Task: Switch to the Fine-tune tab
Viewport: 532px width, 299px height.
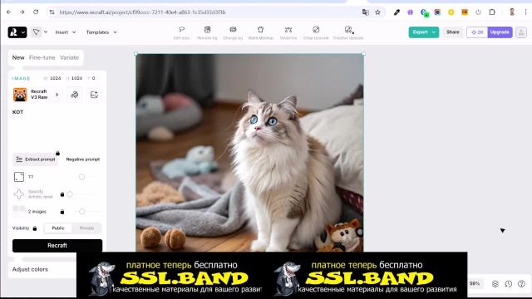Action: (42, 57)
